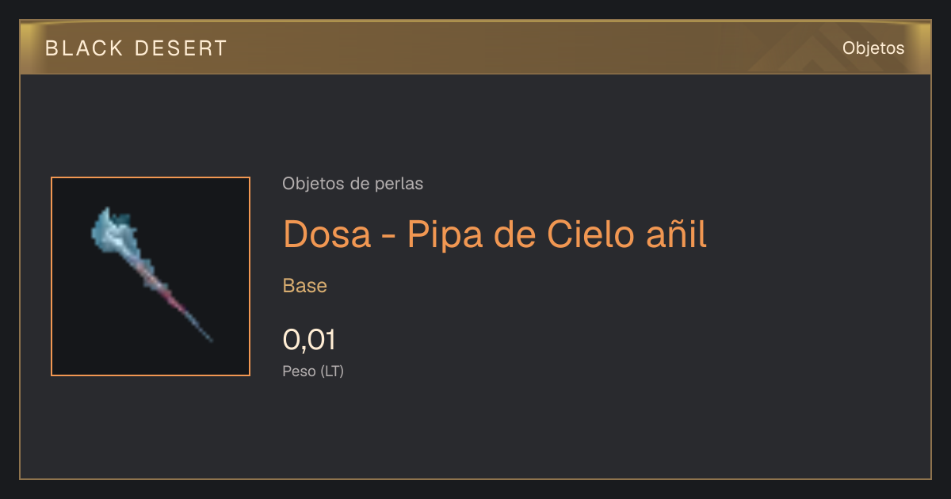Click the word 'Pipa' in the item title
This screenshot has width=951, height=499.
tap(440, 234)
